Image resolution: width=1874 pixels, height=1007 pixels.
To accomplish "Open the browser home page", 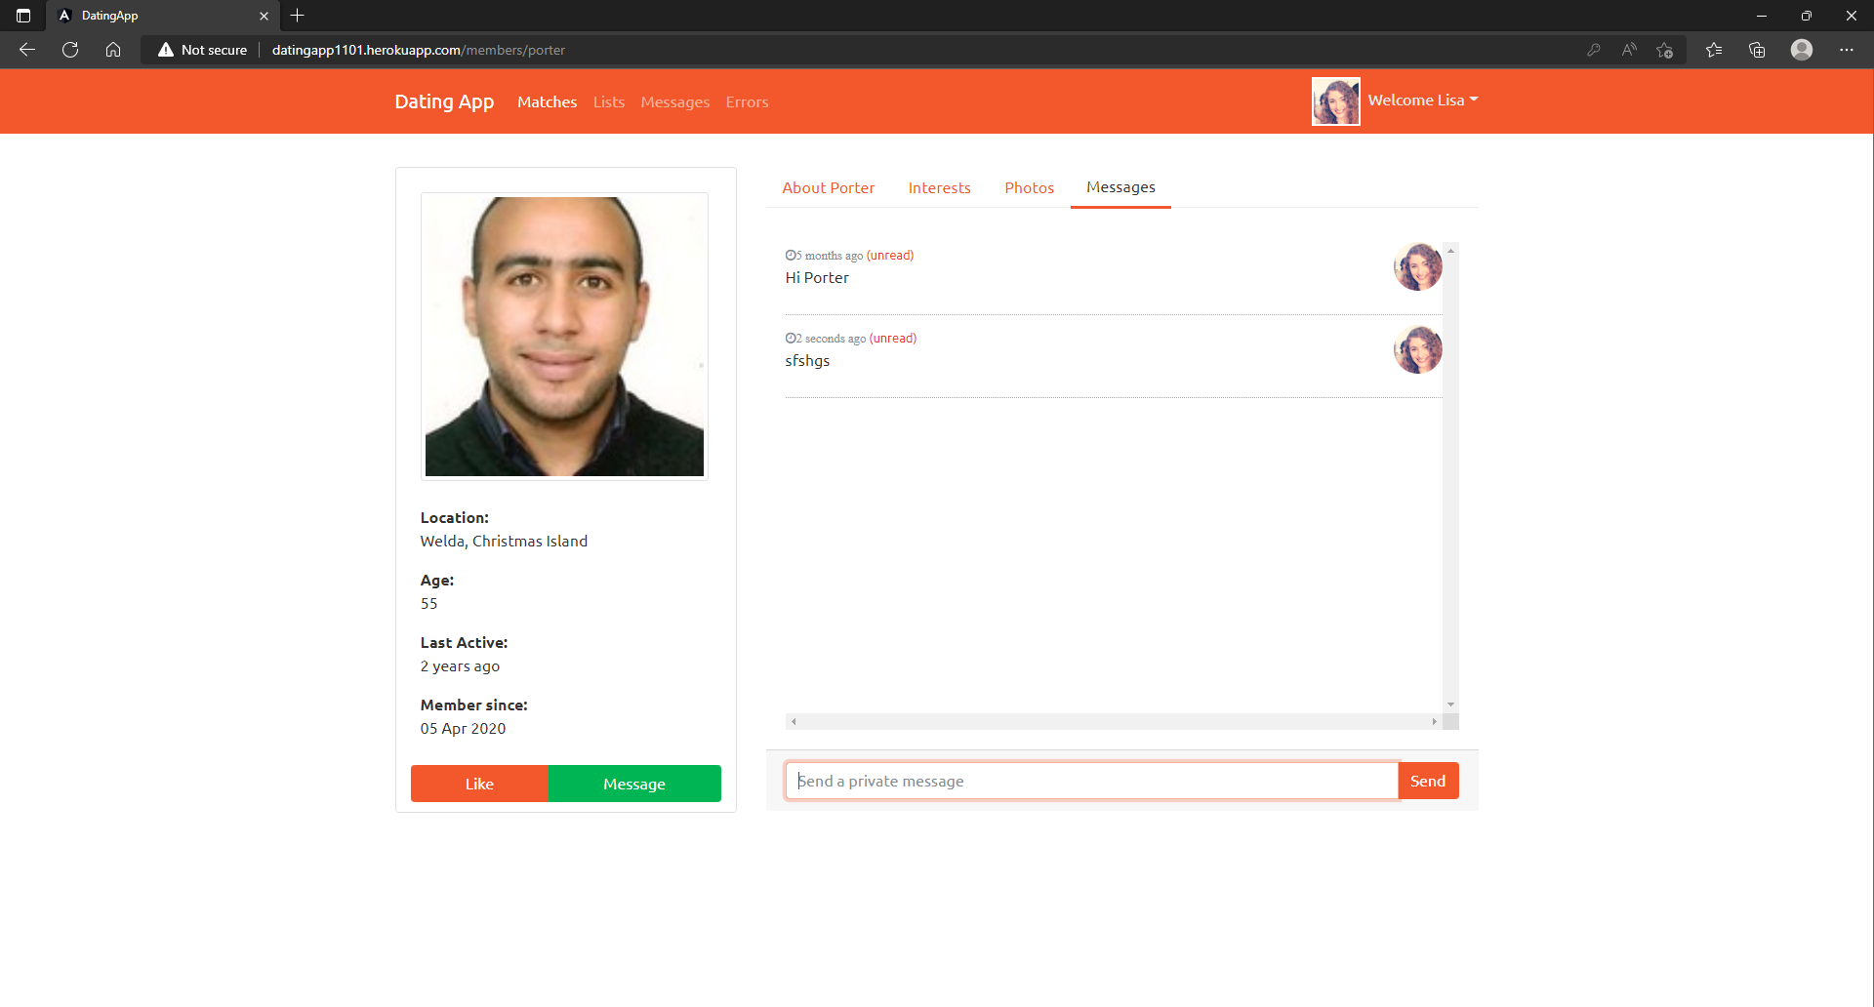I will (112, 50).
